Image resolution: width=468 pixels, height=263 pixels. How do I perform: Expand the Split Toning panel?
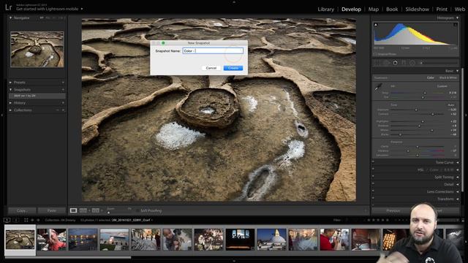point(457,177)
